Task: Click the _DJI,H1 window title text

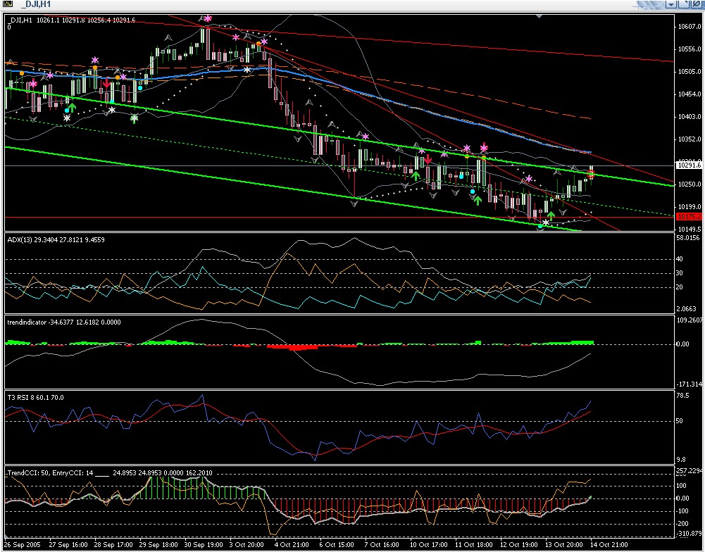Action: (x=36, y=4)
